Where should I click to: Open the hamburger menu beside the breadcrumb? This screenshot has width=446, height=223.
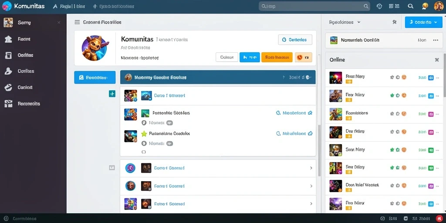coord(77,22)
